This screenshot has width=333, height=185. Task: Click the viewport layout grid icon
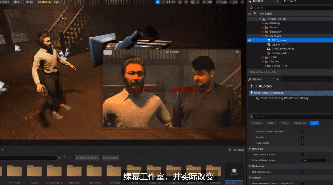[242, 2]
